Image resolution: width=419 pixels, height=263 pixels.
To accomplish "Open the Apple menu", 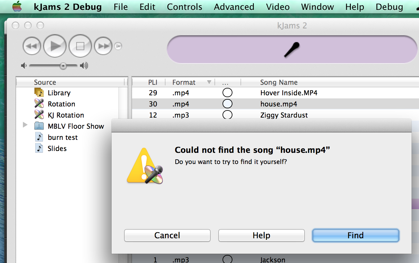I will pos(17,6).
